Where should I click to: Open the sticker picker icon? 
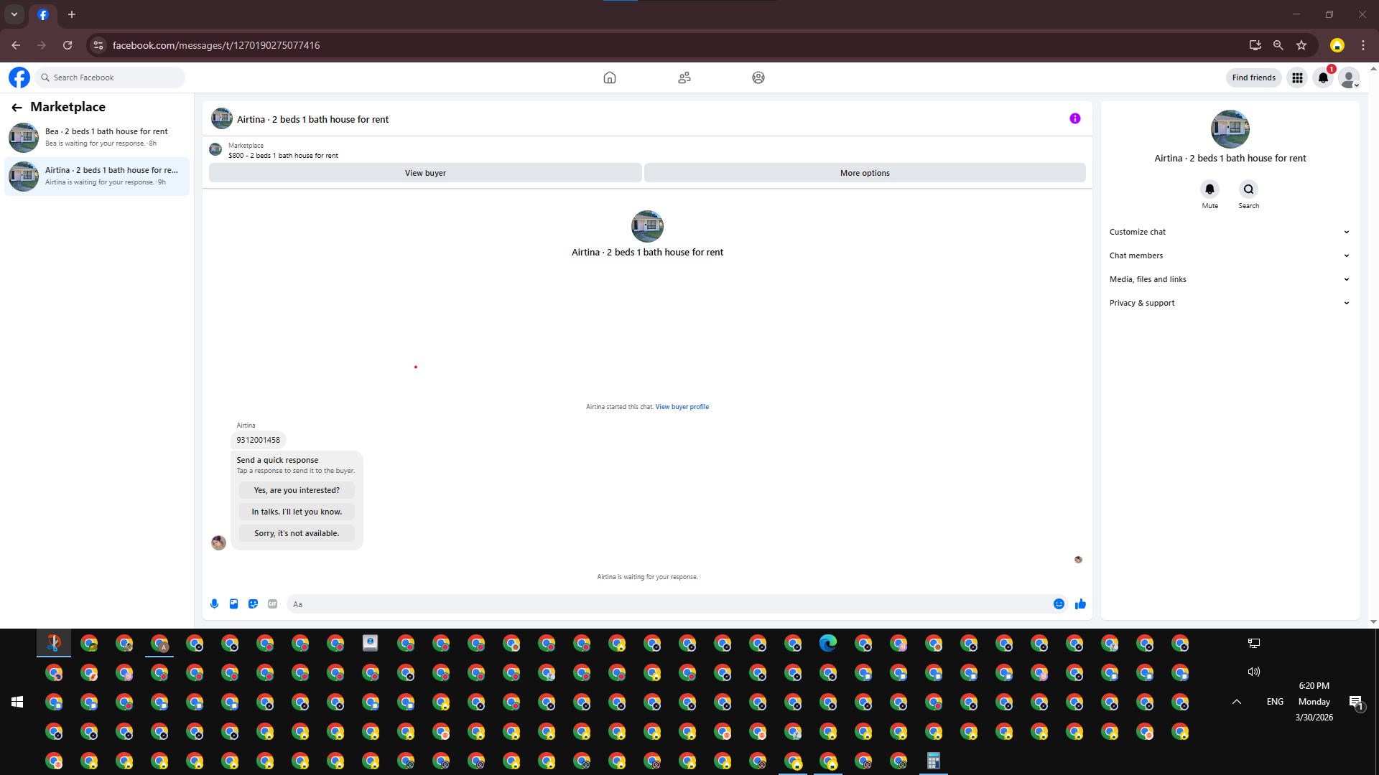click(x=253, y=604)
